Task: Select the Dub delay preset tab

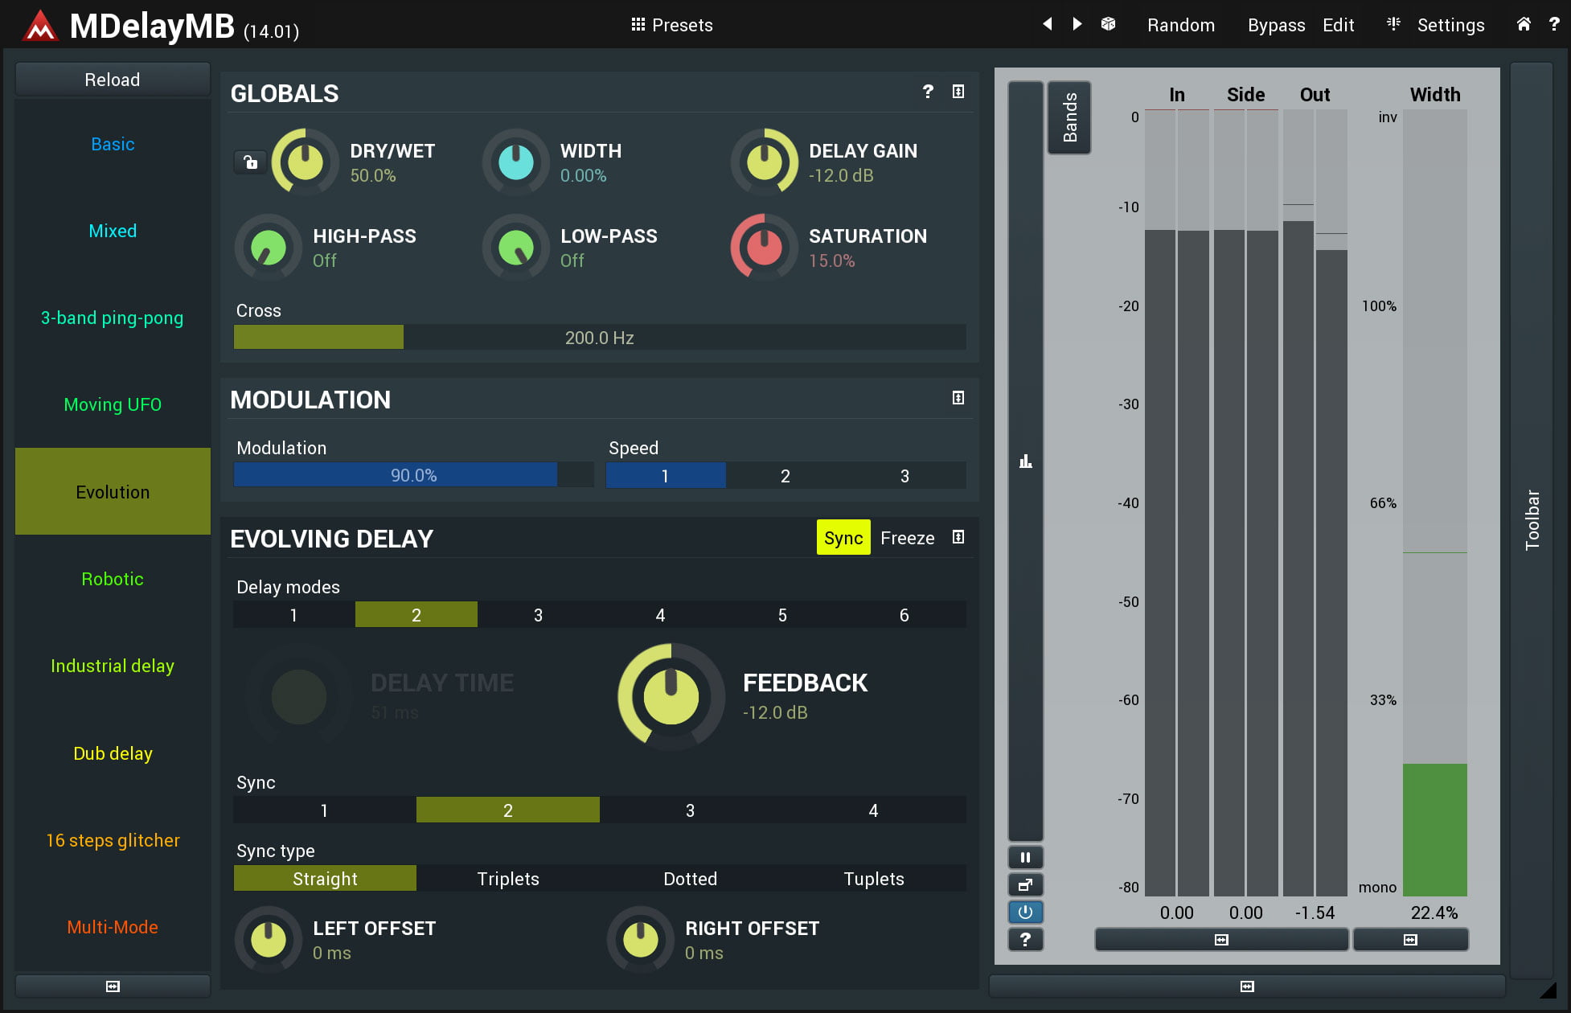Action: coord(113,753)
